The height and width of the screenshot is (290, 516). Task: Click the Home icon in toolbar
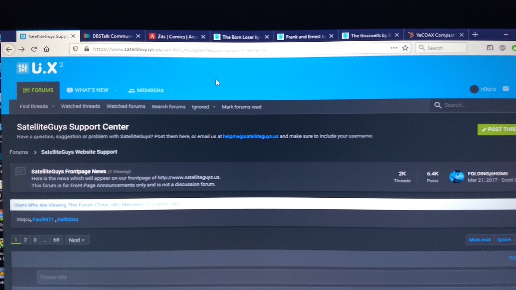46,49
